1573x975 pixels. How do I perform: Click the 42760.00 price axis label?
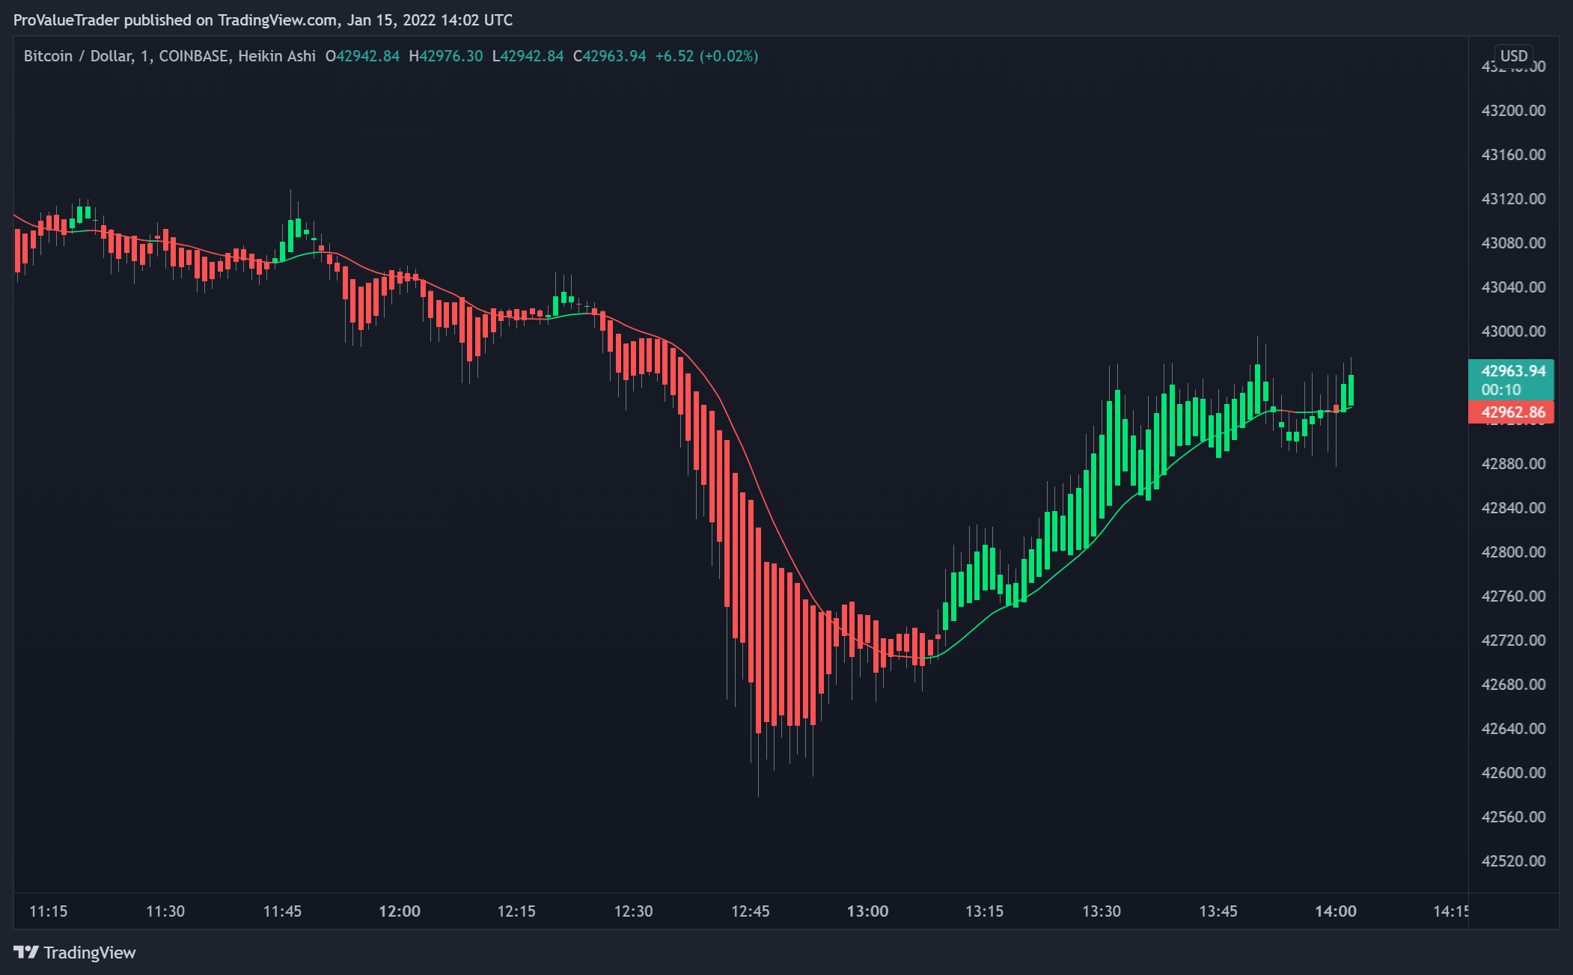point(1513,596)
